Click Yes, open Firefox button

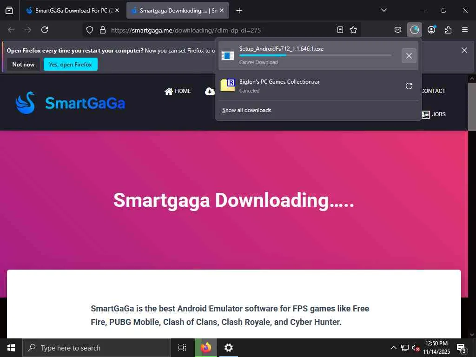point(71,64)
